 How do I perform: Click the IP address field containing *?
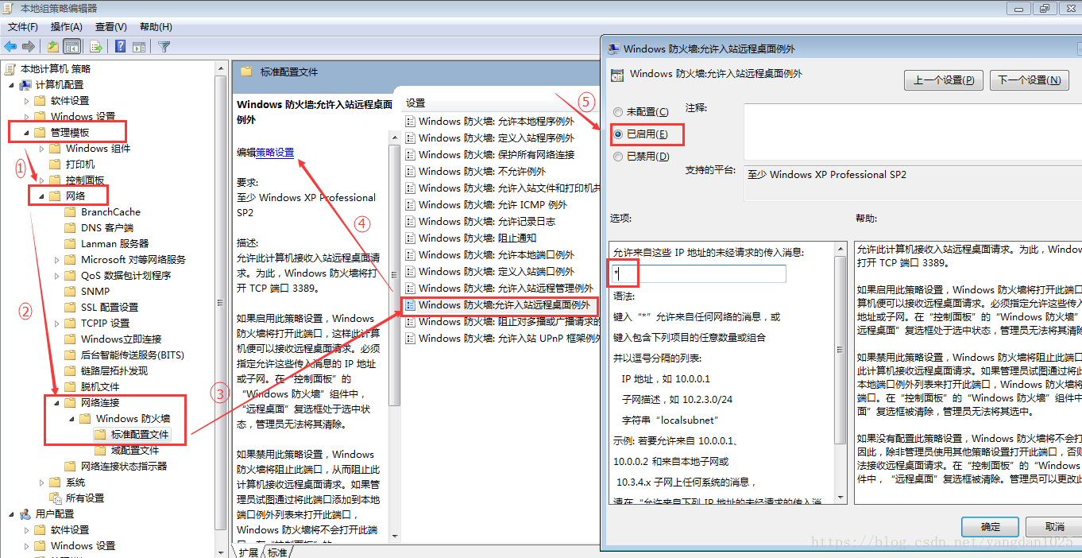point(698,274)
